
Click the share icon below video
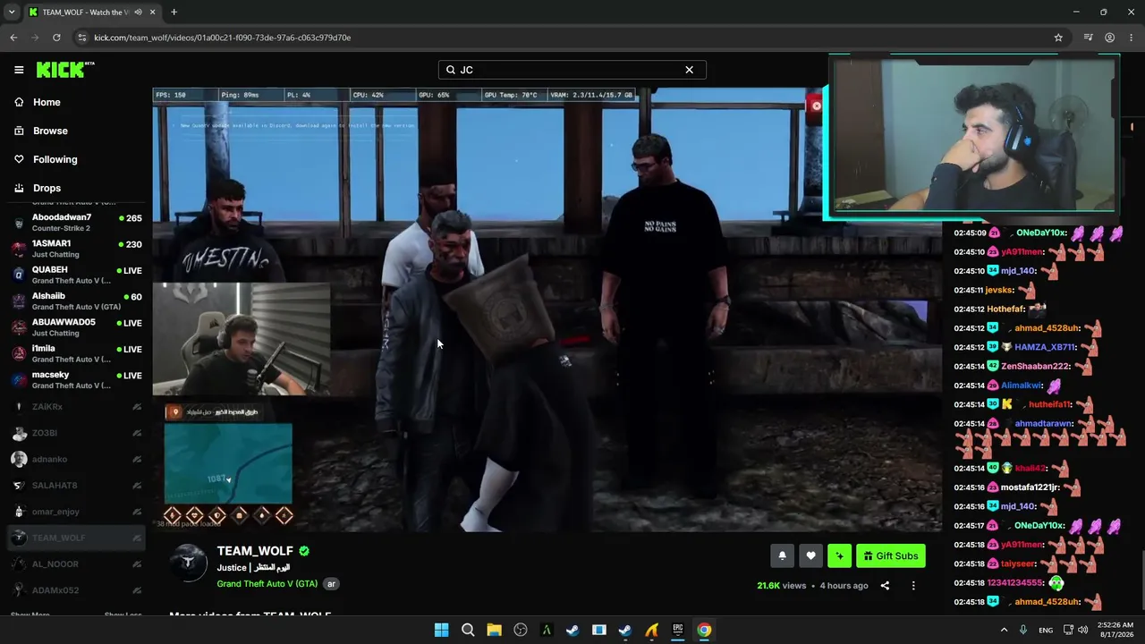[x=885, y=586]
